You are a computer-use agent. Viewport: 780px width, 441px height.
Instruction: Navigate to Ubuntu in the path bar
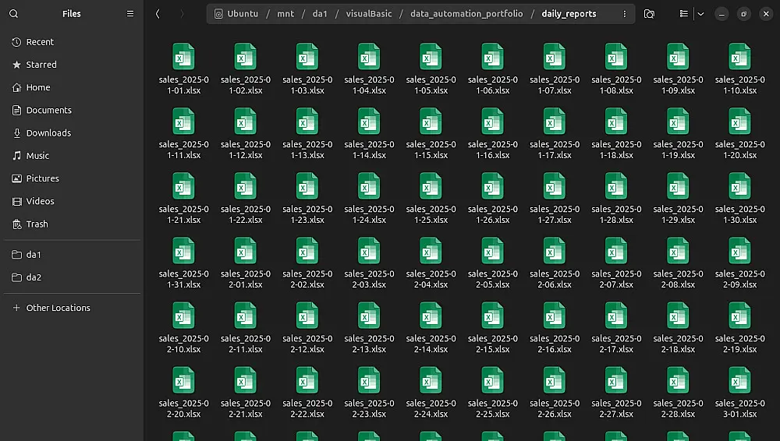(236, 14)
